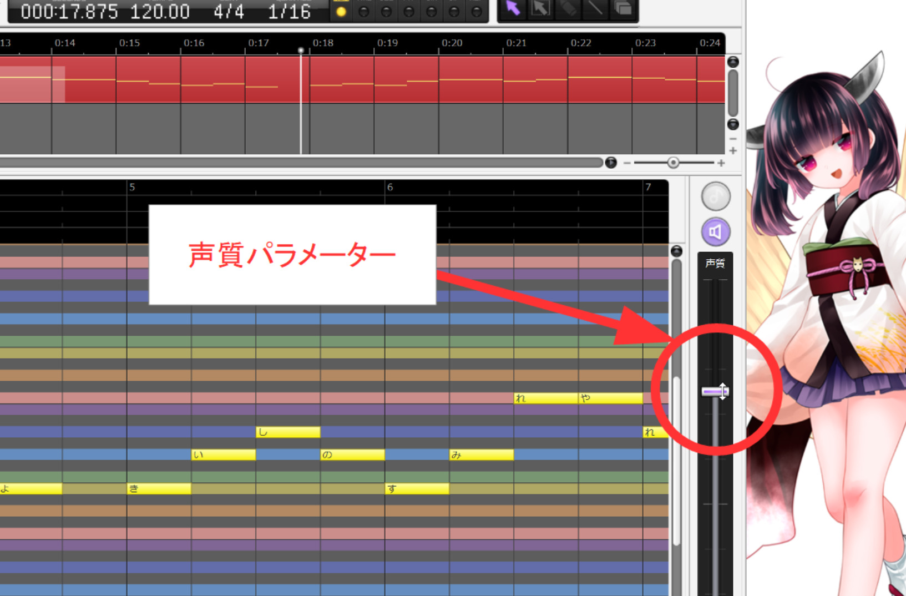The height and width of the screenshot is (596, 906).
Task: Select the range selection arrow tool
Action: click(540, 8)
